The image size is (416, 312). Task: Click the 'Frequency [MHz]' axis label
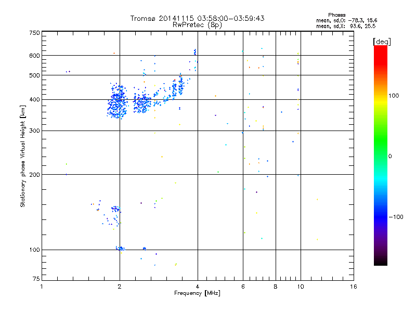[x=197, y=293]
